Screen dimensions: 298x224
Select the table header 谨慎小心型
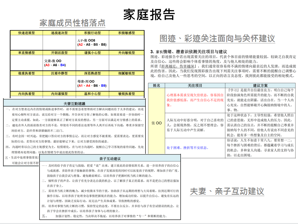[x=92, y=53]
